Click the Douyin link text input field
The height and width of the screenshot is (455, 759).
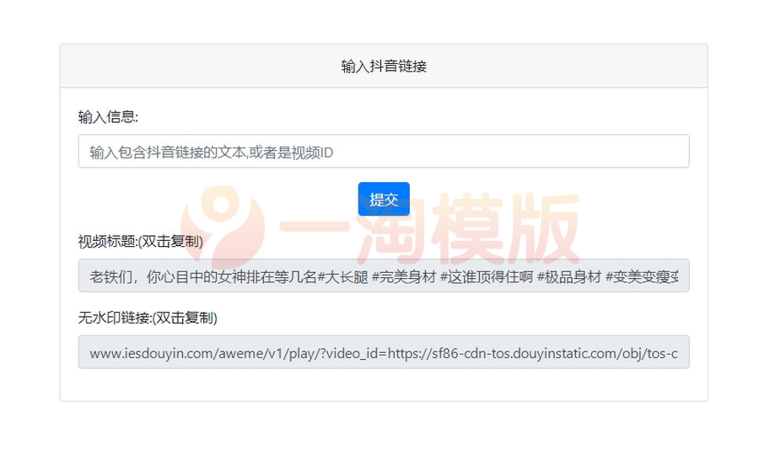pyautogui.click(x=384, y=152)
